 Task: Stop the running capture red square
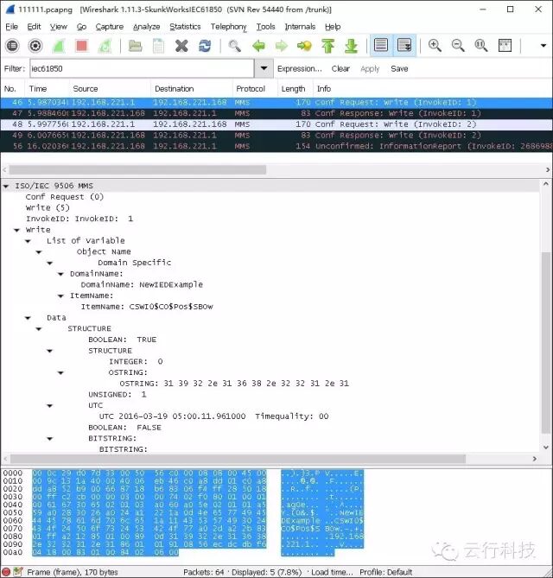click(x=81, y=46)
